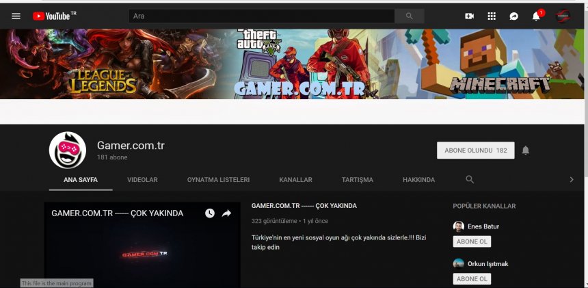
Task: Switch to the VIDEOLAR tab
Action: pos(142,180)
